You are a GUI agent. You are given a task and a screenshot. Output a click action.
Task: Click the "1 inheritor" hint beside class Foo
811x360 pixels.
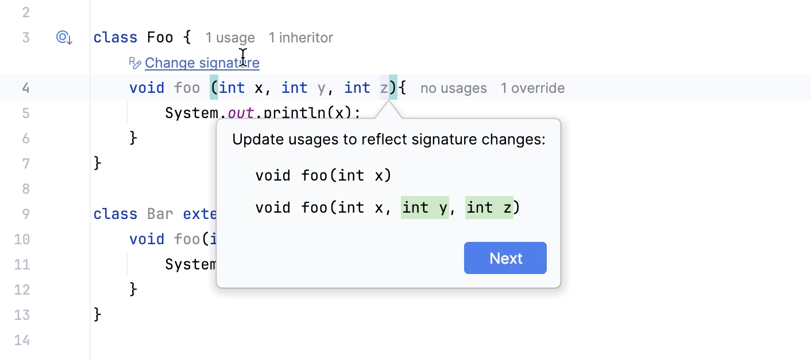300,37
